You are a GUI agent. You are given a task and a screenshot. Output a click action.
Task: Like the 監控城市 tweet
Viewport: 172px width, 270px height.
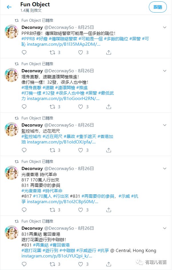(x=81, y=150)
